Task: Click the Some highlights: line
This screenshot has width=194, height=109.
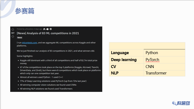Action: click(25, 56)
